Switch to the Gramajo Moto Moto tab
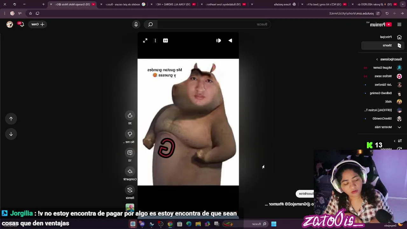 coord(73,4)
